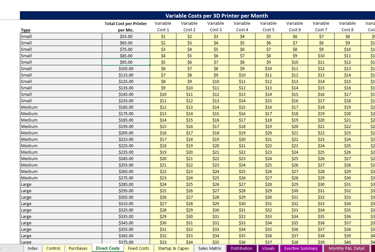Click the 'Variable Cost 5' column header
Image resolution: width=375 pixels, height=252 pixels.
pos(268,27)
